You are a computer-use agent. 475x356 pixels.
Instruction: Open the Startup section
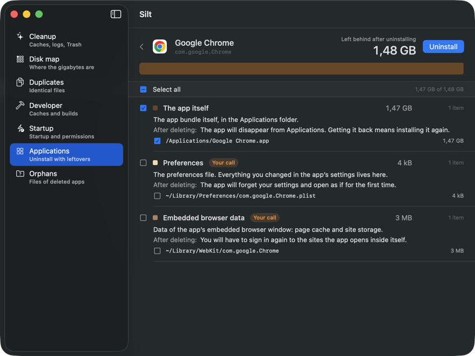pos(66,132)
